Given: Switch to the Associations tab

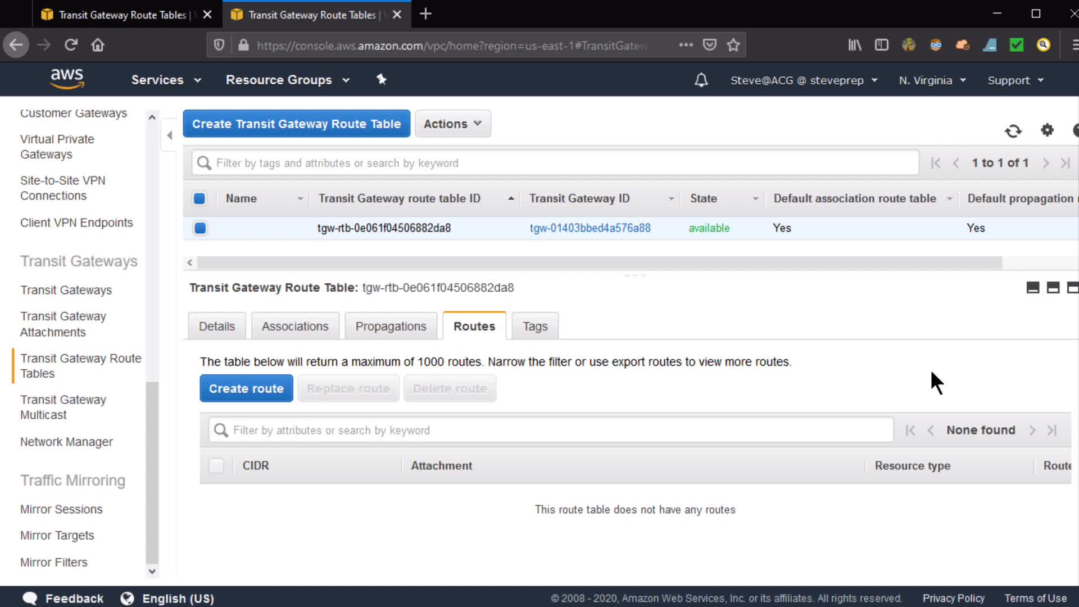Looking at the screenshot, I should 295,327.
